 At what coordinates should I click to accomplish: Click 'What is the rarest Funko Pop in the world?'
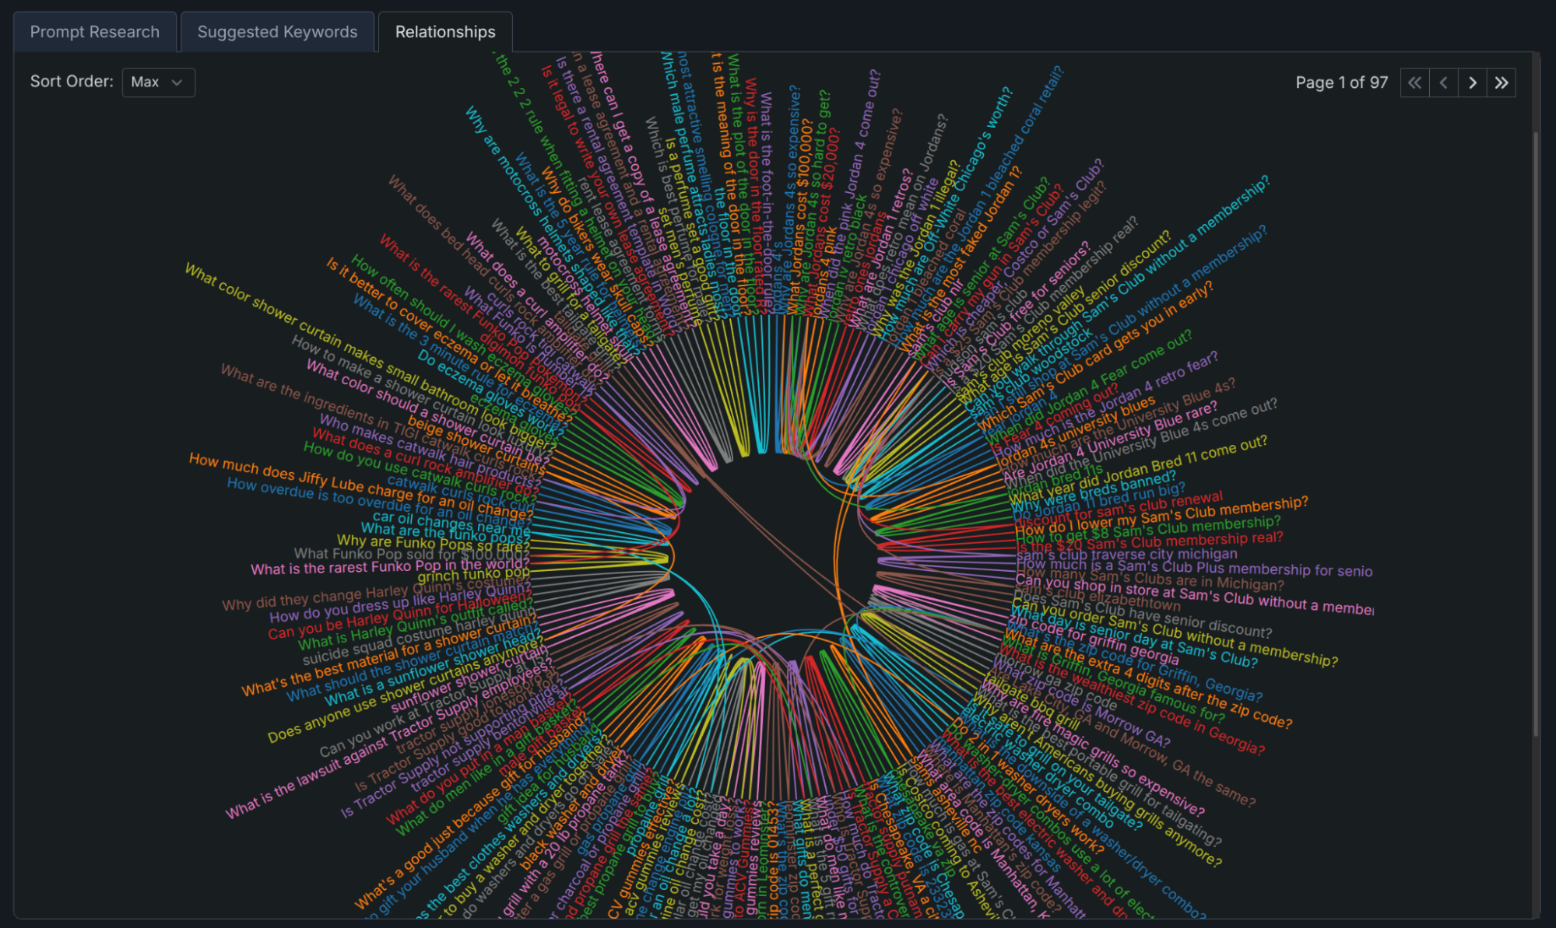click(x=390, y=567)
